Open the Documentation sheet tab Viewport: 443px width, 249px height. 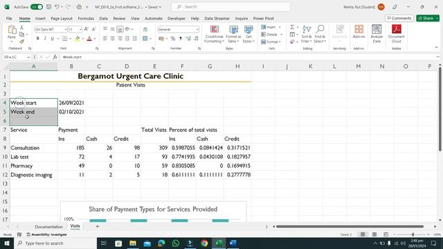[x=49, y=227]
